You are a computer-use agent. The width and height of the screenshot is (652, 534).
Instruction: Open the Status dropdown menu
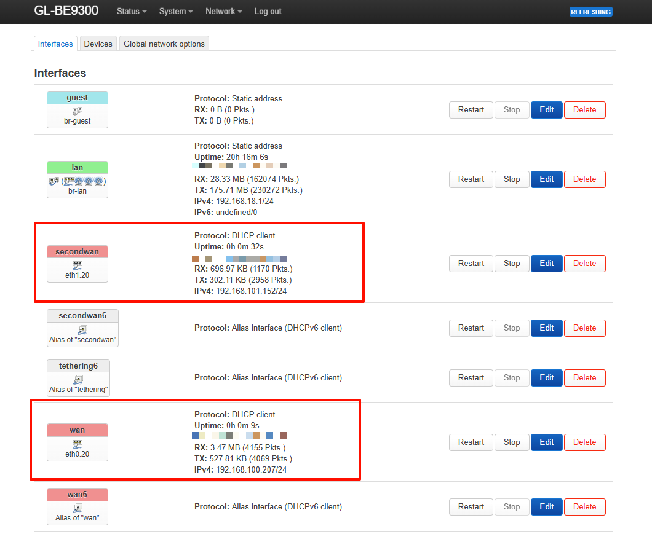tap(132, 12)
